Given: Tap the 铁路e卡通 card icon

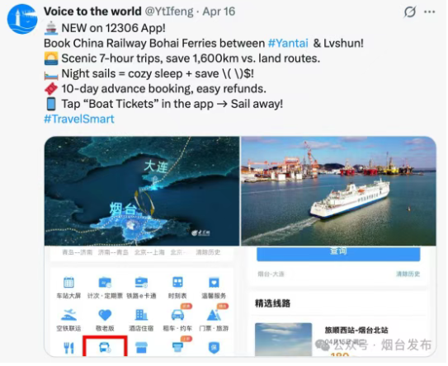Looking at the screenshot, I should pos(141,283).
